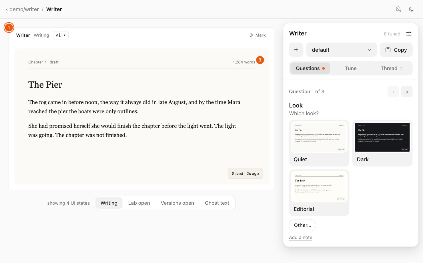Choose the Editorial look thumbnail
423x263 pixels.
coord(319,193)
